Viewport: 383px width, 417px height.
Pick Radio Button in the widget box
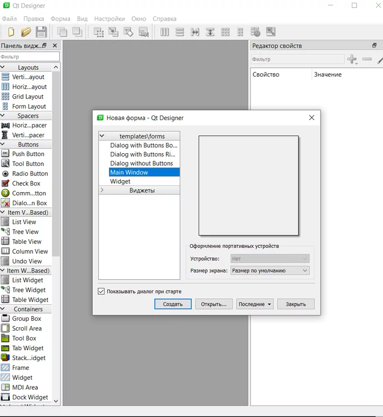tap(26, 173)
